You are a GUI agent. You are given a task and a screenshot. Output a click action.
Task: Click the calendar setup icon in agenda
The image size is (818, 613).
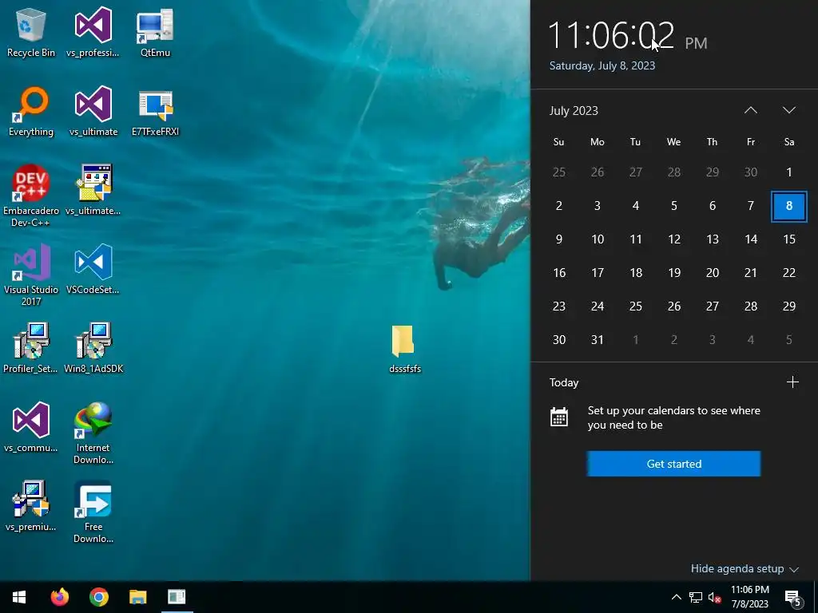[x=558, y=417]
